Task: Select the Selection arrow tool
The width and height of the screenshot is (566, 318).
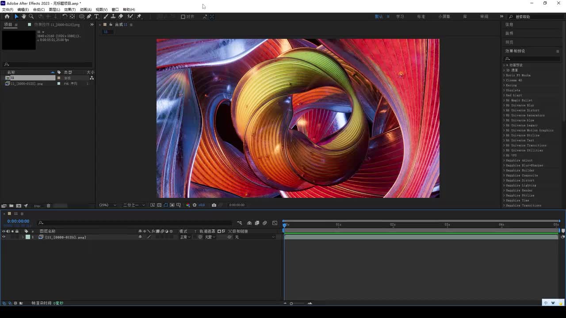Action: [16, 16]
